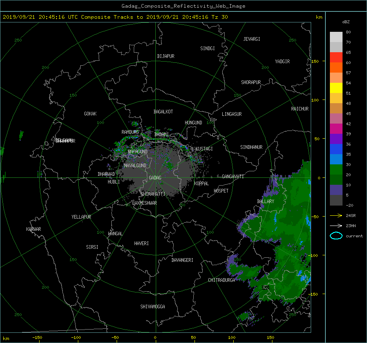Screen dimensions: 367x343
Task: Select the dark grey 5 dBZ swatch
Action: pyautogui.click(x=336, y=200)
